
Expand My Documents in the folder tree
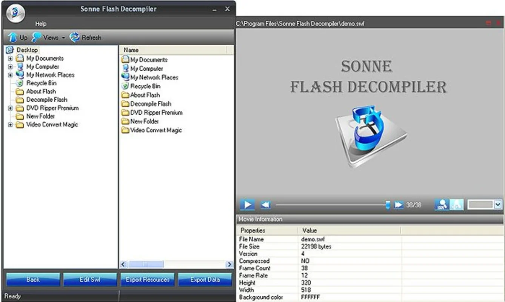tap(11, 59)
